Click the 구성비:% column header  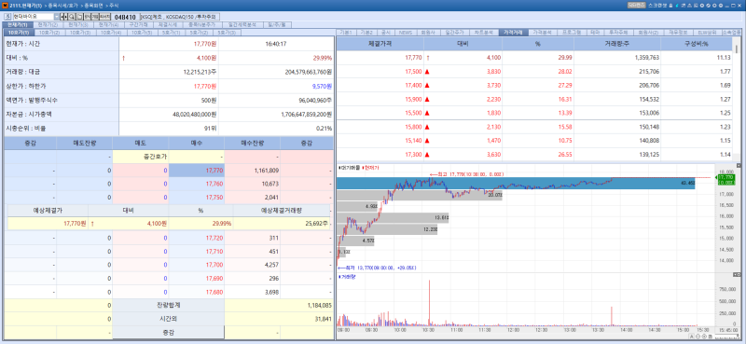697,44
